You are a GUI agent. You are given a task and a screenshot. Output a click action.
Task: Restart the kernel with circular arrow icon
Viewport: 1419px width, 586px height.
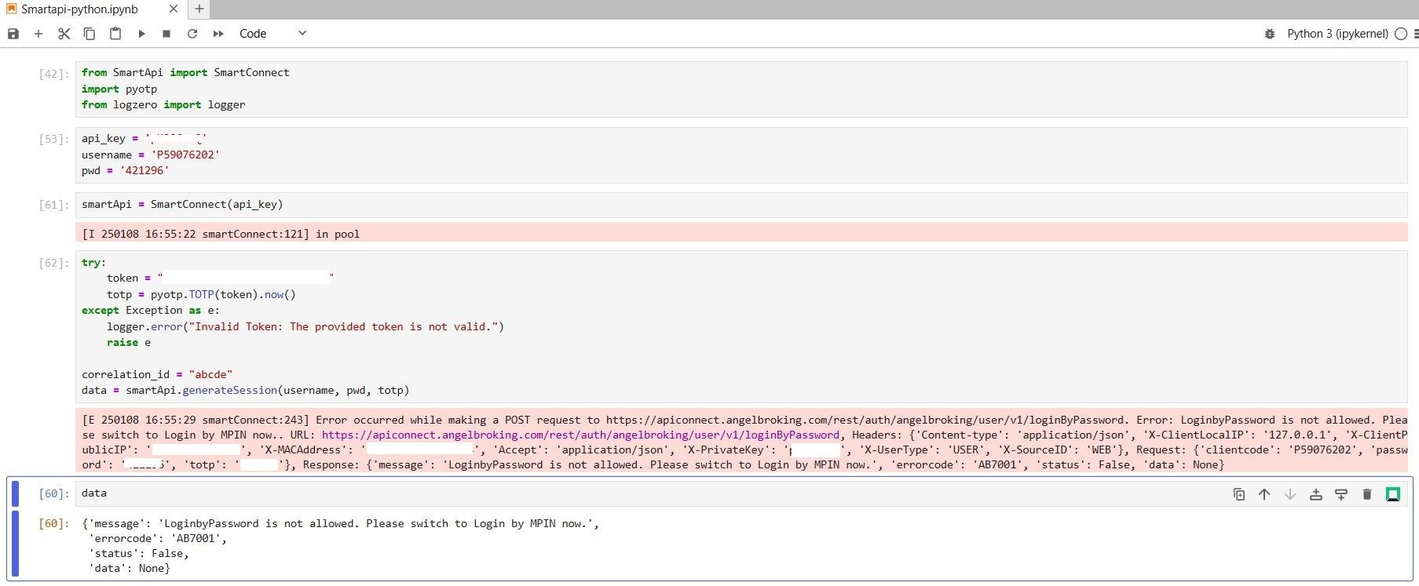point(192,34)
